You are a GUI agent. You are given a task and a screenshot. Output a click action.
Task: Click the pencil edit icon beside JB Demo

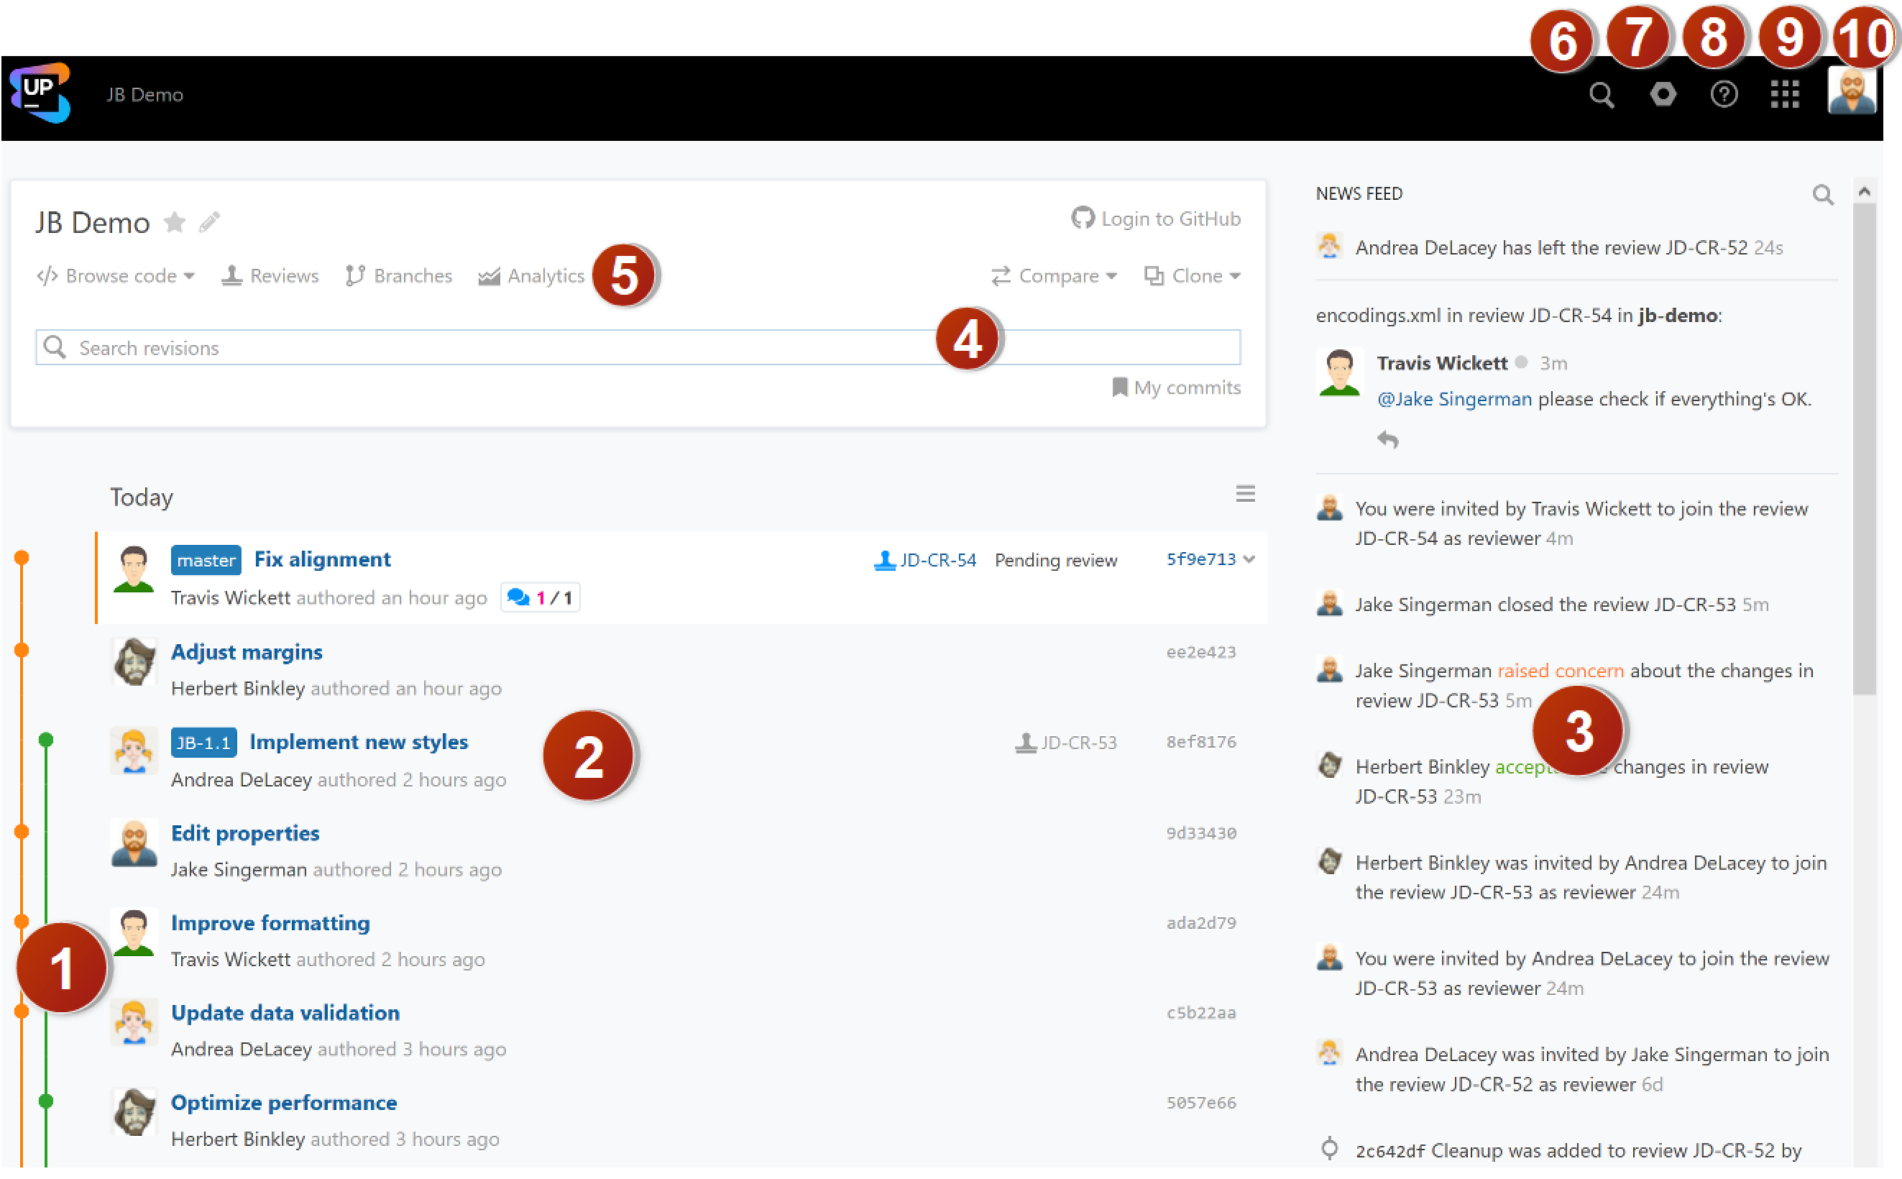click(x=209, y=223)
